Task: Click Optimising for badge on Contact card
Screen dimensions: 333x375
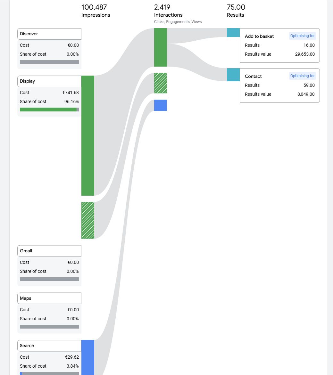Action: [302, 76]
